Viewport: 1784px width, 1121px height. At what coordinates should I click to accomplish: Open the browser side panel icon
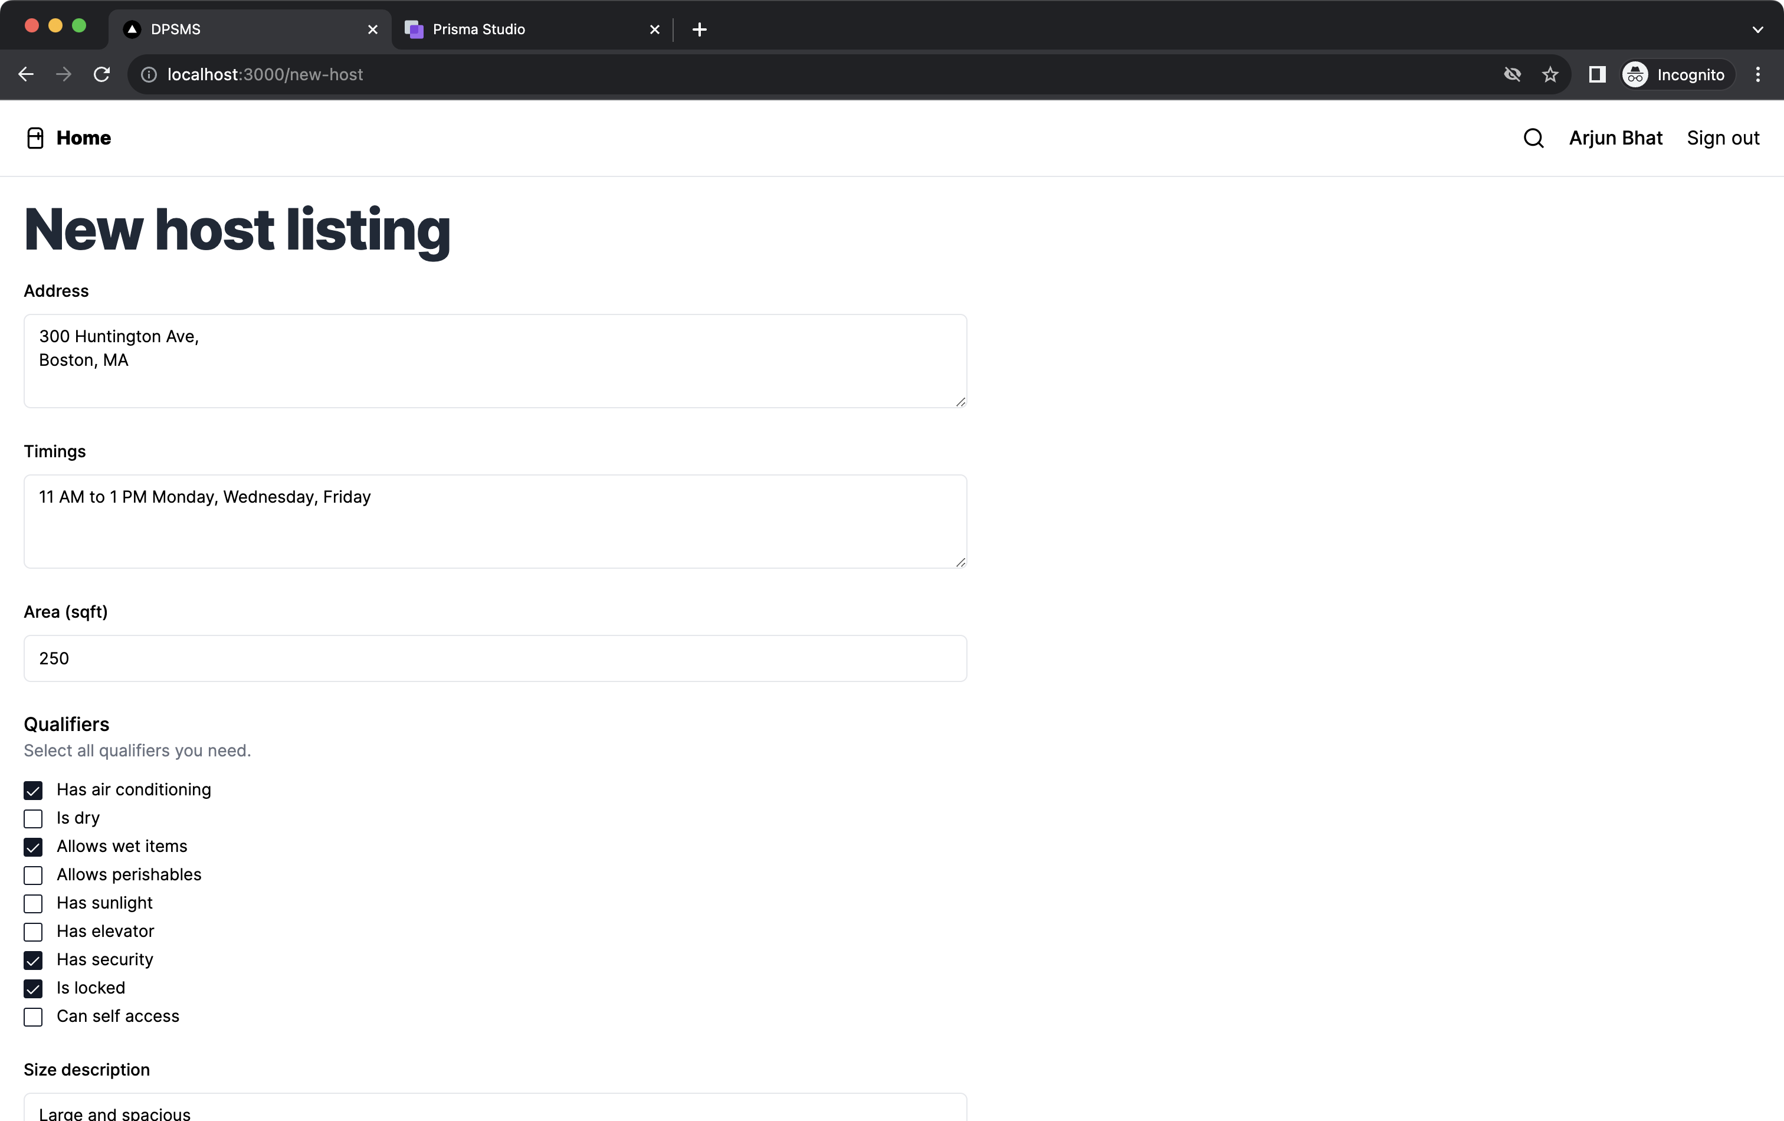(x=1596, y=74)
